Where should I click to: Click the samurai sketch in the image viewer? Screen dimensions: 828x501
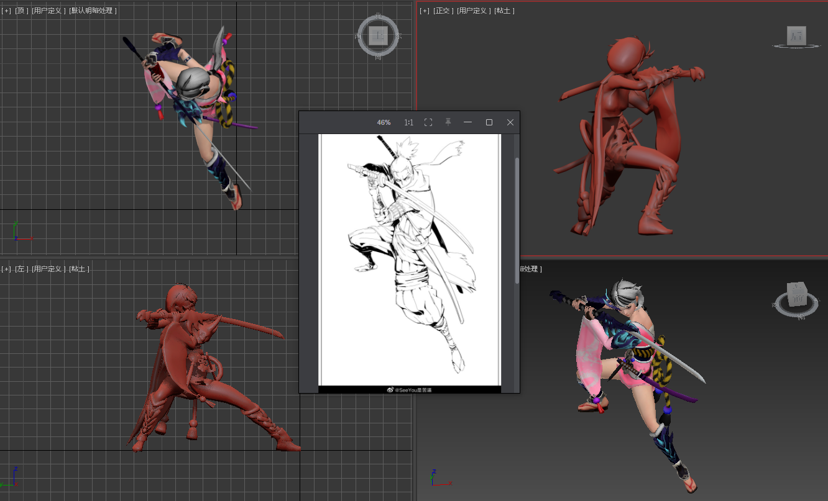(x=409, y=255)
